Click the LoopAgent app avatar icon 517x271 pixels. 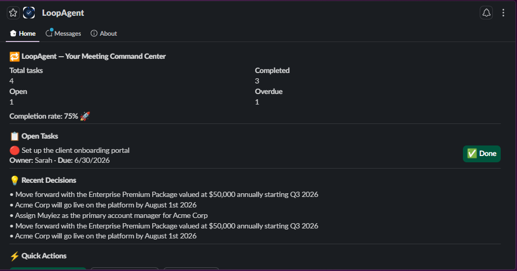(x=29, y=13)
